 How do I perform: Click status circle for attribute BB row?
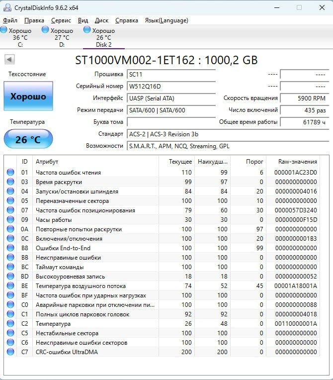tap(10, 257)
